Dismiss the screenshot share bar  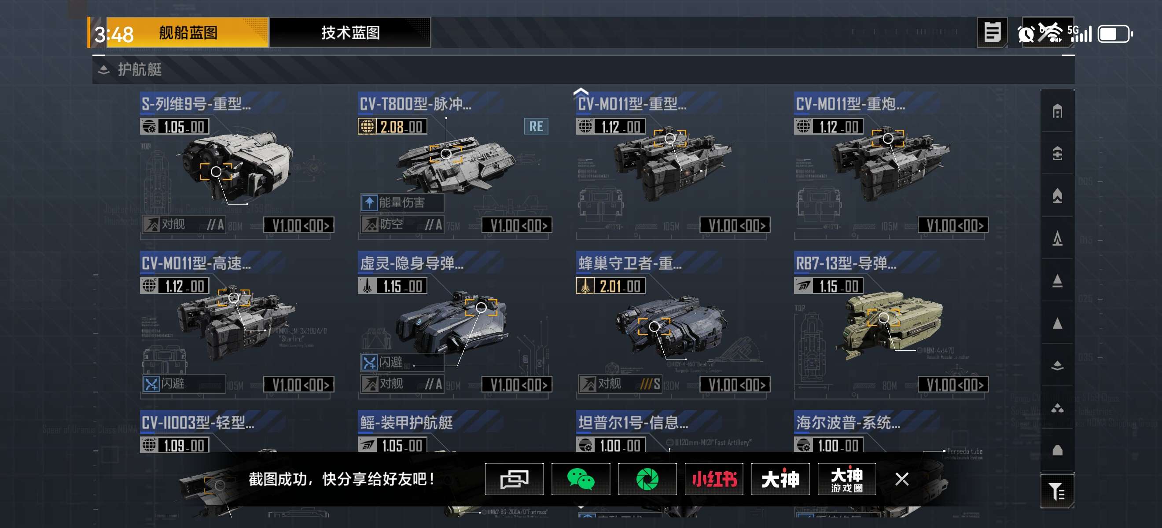(902, 479)
